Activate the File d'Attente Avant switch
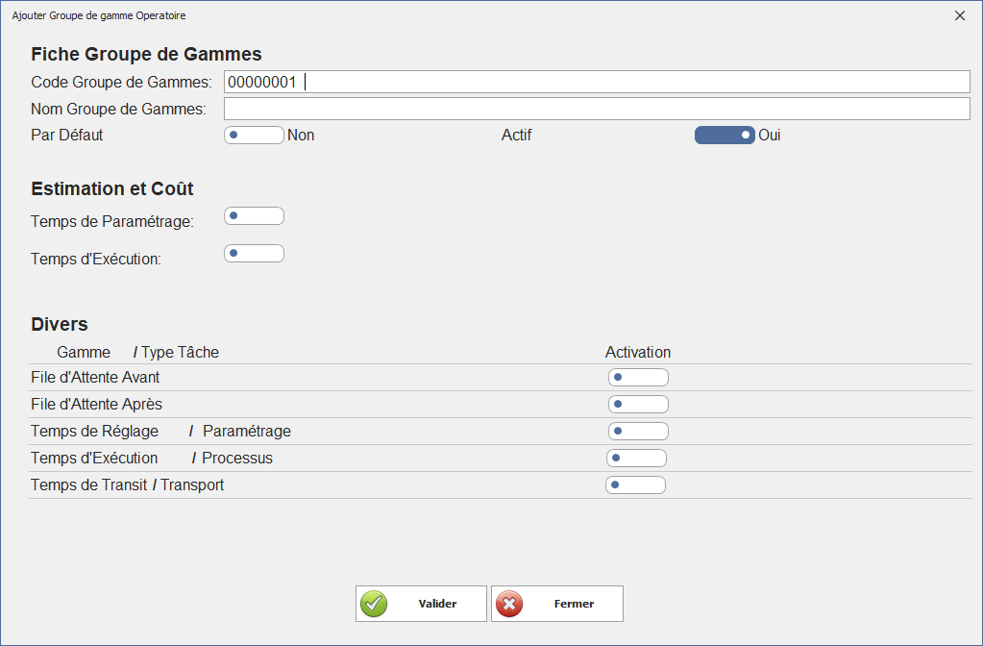 tap(638, 378)
